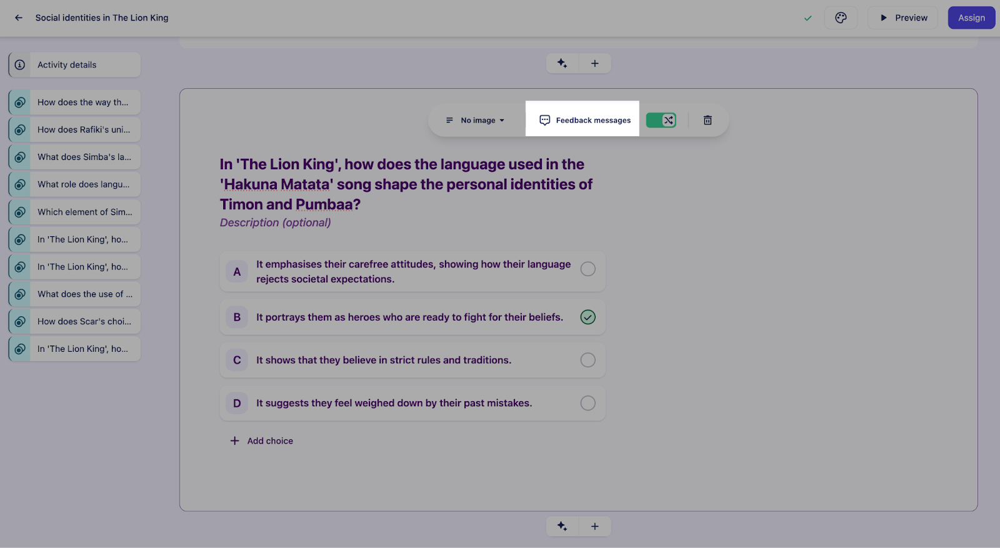Click the AI sparkle icon above the question
Image resolution: width=1000 pixels, height=548 pixels.
pyautogui.click(x=562, y=63)
